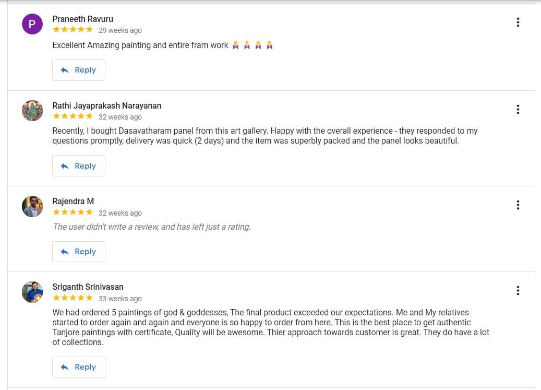Open Praneeth Ravuru's reviewer name link
Viewport: 541px width, 390px height.
tap(82, 19)
